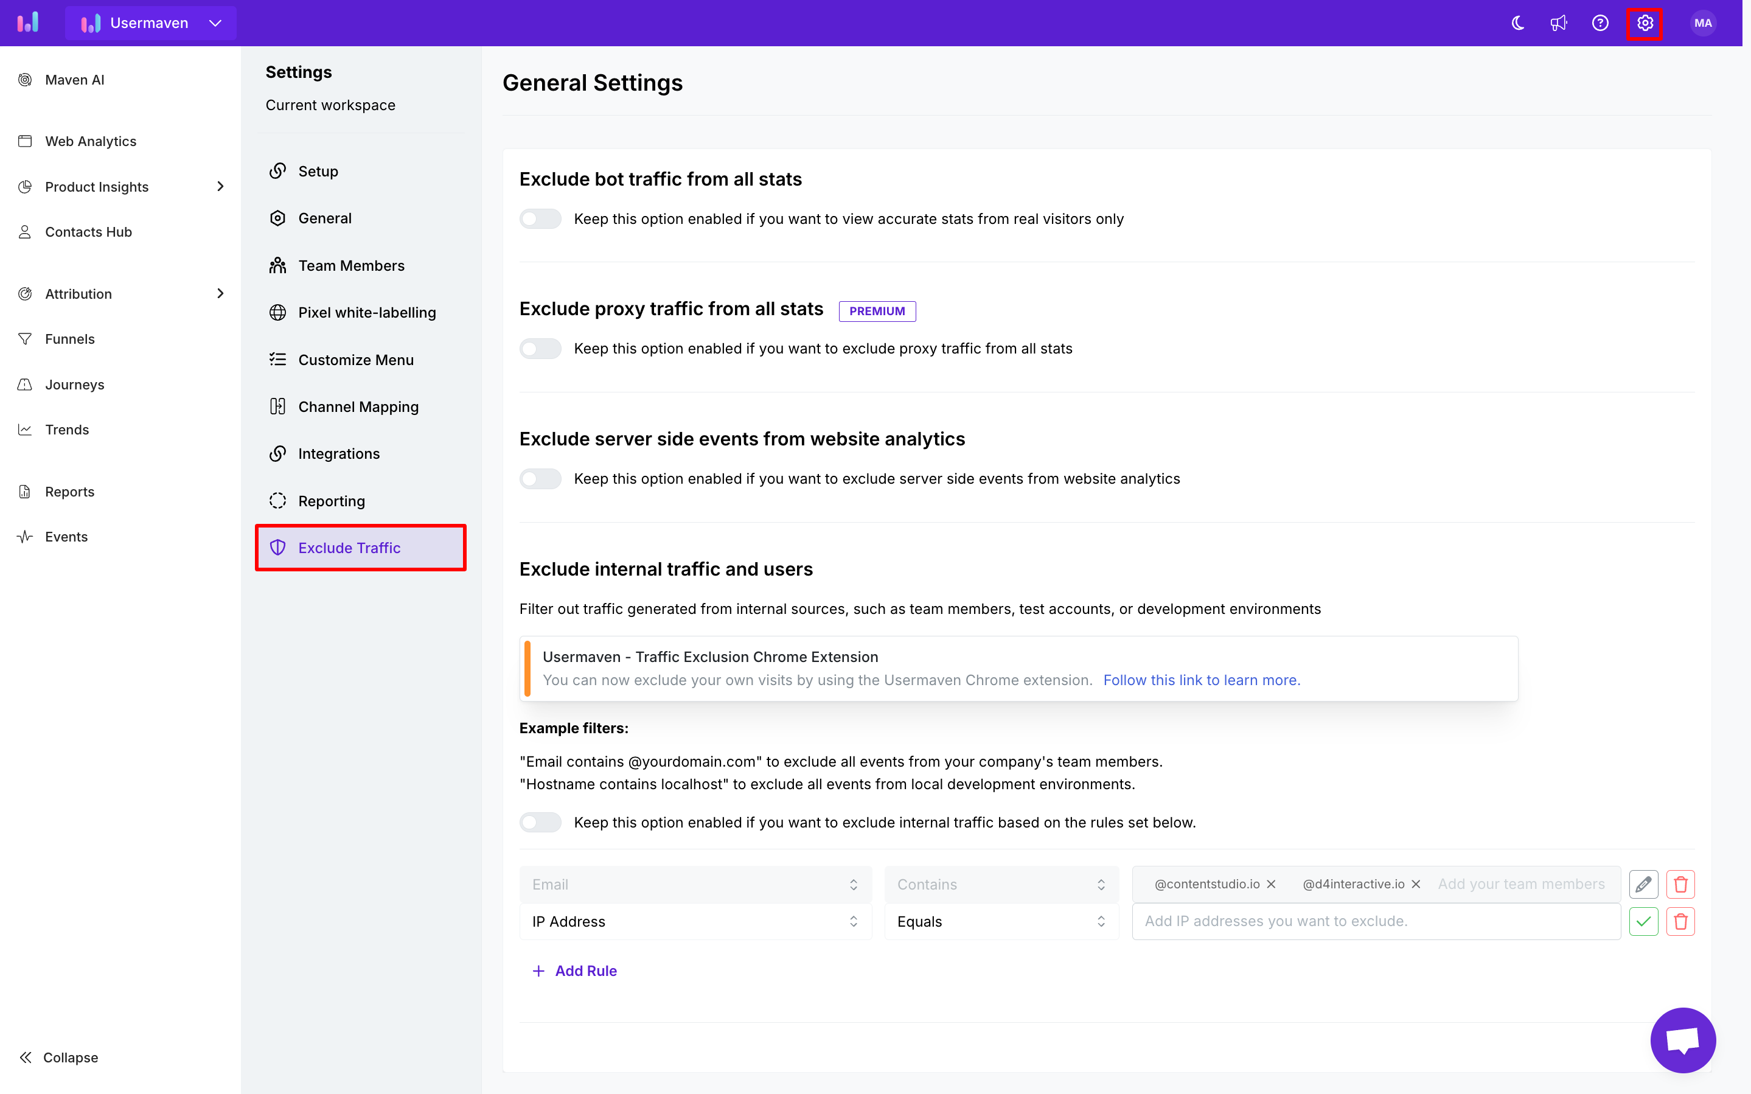
Task: Open the Usermaven workspace dropdown
Action: pos(214,23)
